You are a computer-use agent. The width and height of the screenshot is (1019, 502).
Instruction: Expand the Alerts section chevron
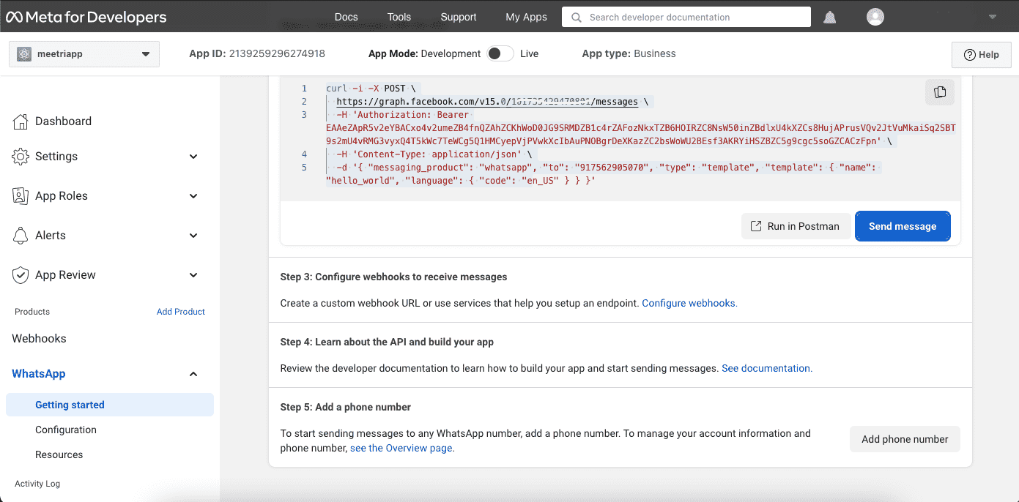tap(193, 236)
